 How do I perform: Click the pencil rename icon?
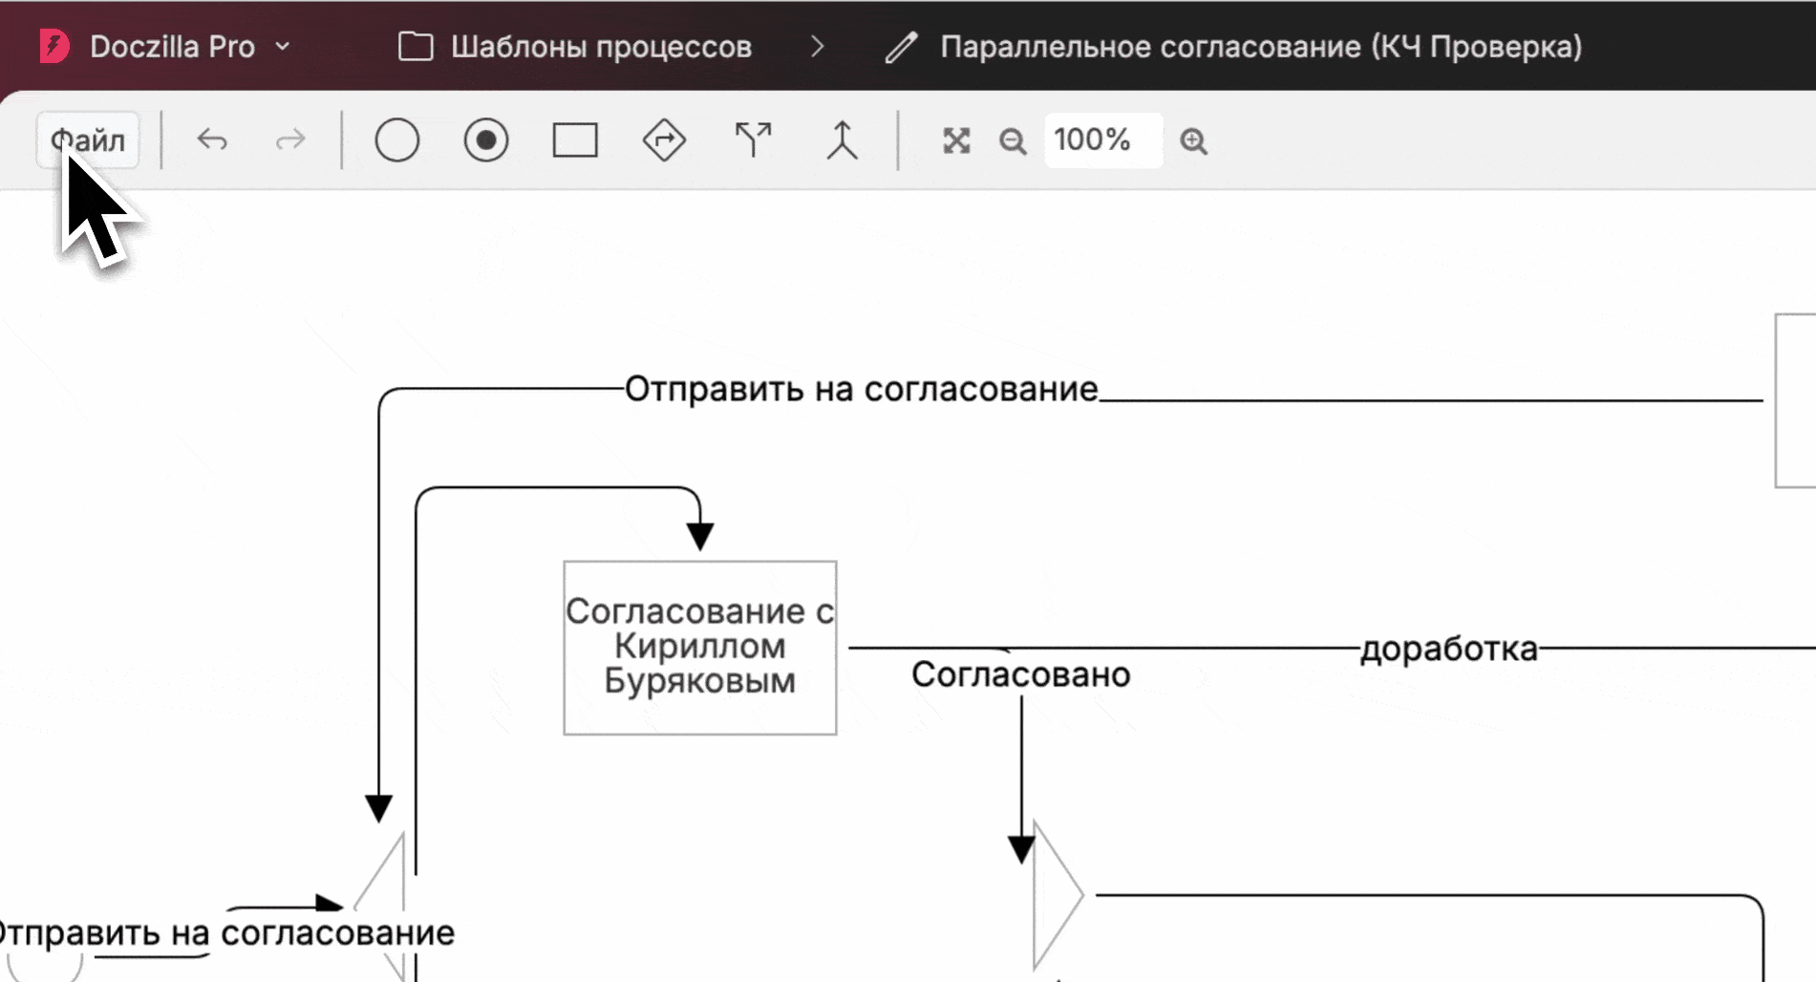pos(901,47)
